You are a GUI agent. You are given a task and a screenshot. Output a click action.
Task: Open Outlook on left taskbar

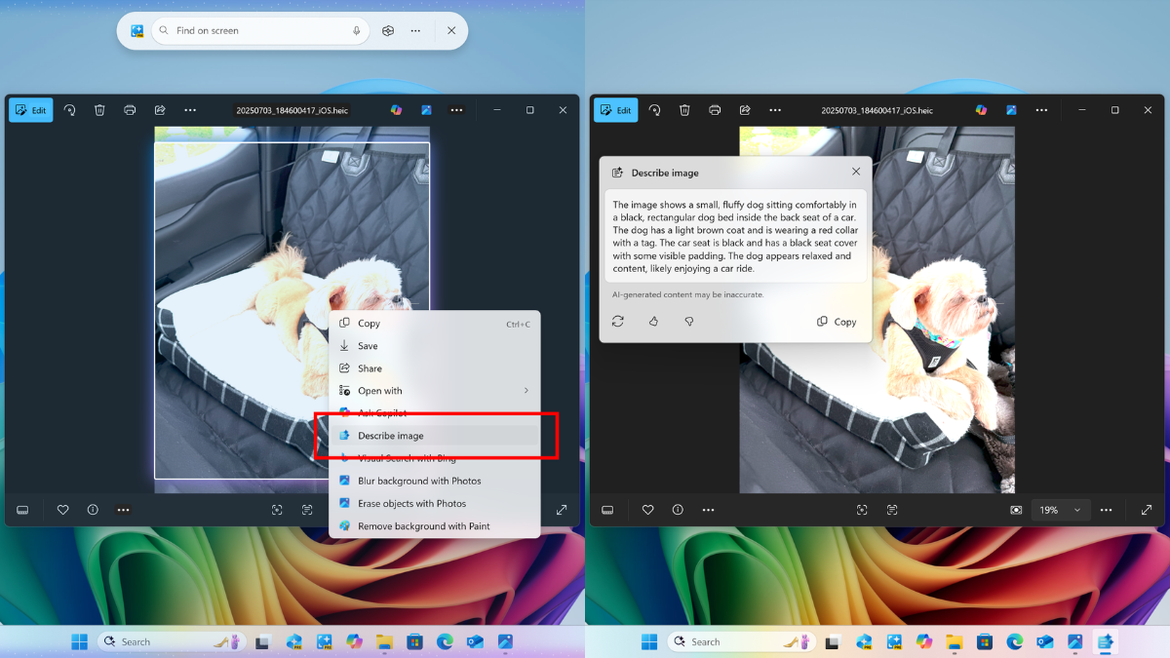tap(475, 641)
